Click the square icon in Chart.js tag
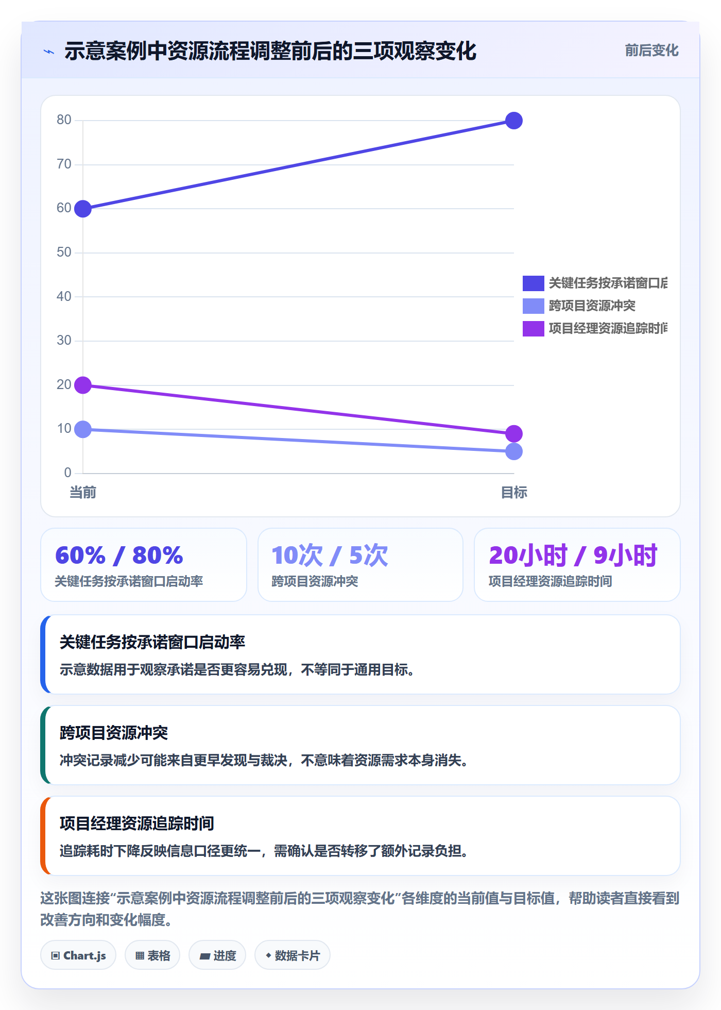 [x=56, y=956]
